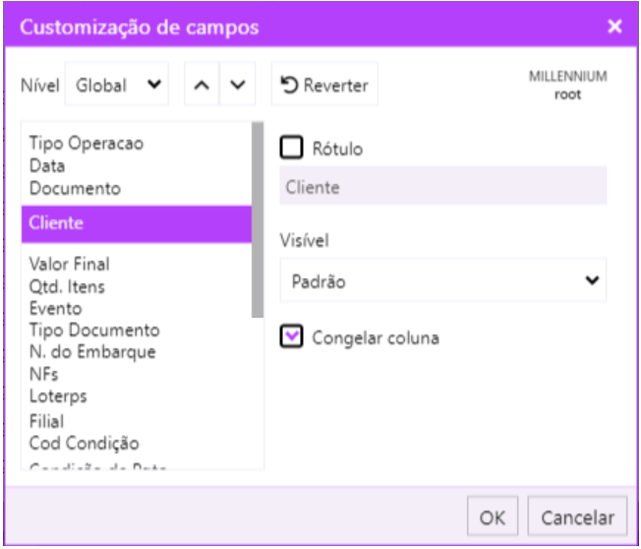Confirm with the OK button
This screenshot has height=549, width=641.
(x=493, y=518)
